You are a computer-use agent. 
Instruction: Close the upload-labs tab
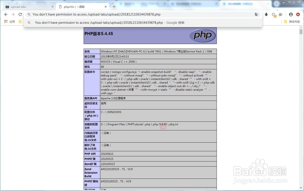pyautogui.click(x=53, y=7)
